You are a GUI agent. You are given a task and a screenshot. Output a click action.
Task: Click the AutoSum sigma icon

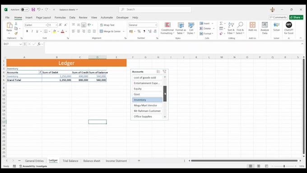(221, 23)
